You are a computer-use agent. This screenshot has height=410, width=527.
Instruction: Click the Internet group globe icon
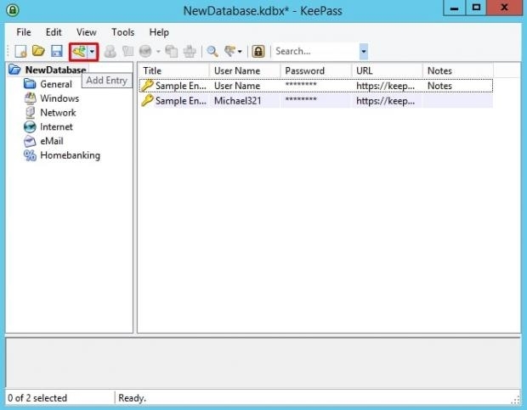[x=30, y=126]
